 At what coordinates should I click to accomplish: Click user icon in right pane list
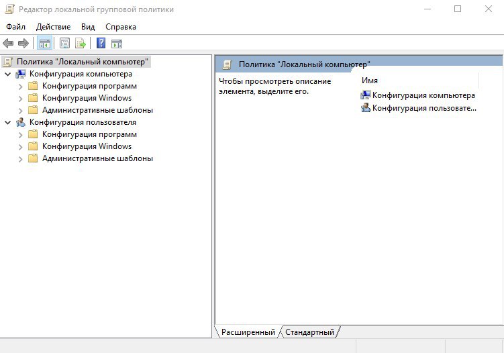pos(366,107)
